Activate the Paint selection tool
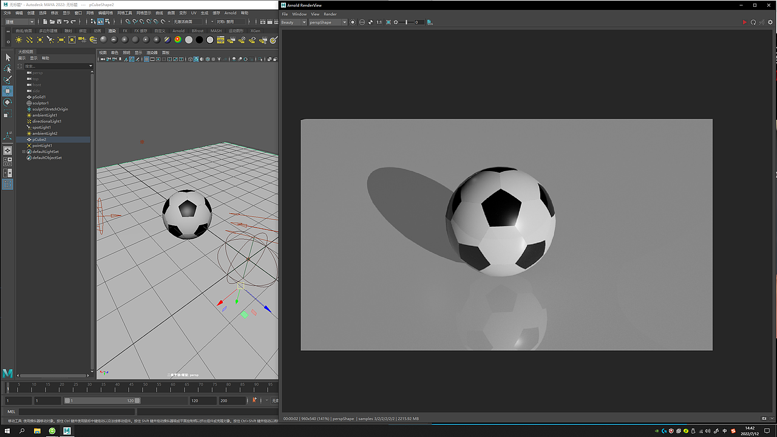777x437 pixels. pos(7,80)
